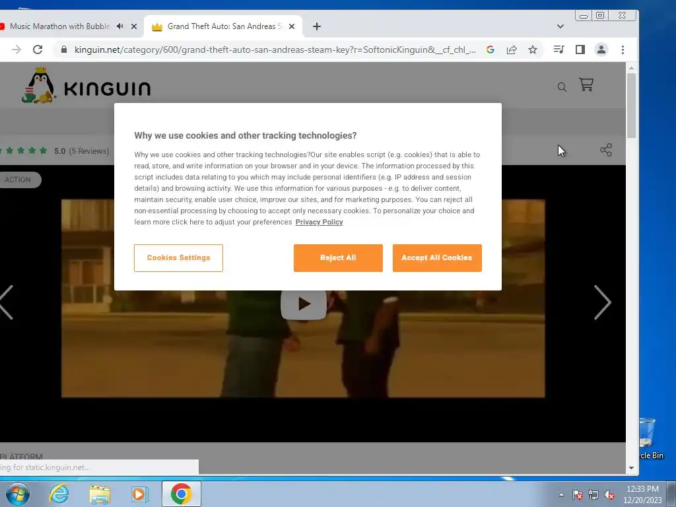The height and width of the screenshot is (507, 676).
Task: Play the game trailer video
Action: (x=304, y=304)
